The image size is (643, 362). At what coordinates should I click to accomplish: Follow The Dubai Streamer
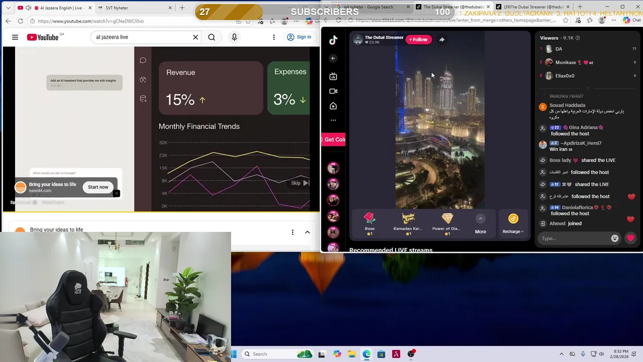(x=418, y=40)
